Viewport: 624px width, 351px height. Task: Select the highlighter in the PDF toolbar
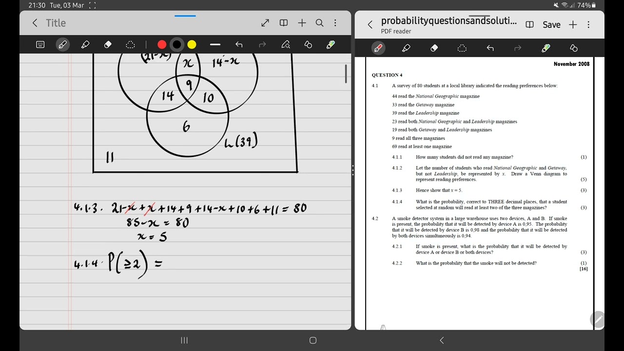pos(406,48)
